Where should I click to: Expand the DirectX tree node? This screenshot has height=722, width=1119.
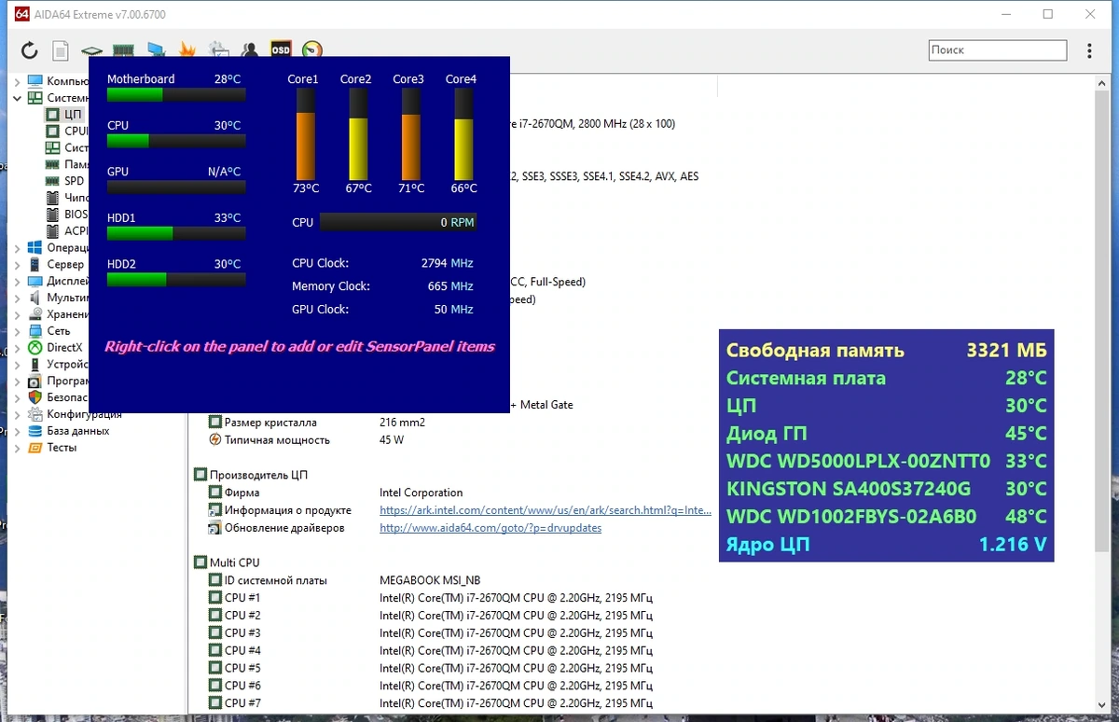[x=17, y=348]
